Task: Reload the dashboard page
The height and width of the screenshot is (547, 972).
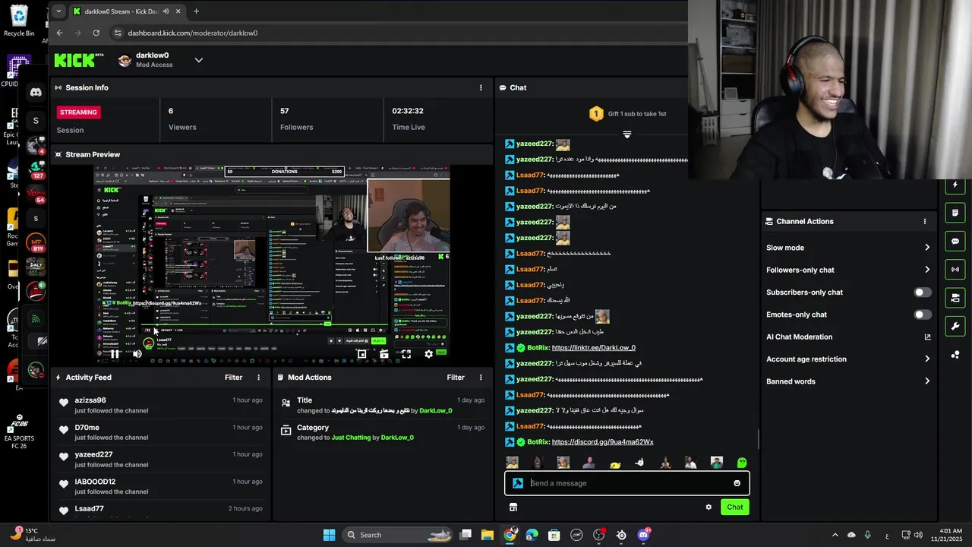Action: click(x=96, y=33)
